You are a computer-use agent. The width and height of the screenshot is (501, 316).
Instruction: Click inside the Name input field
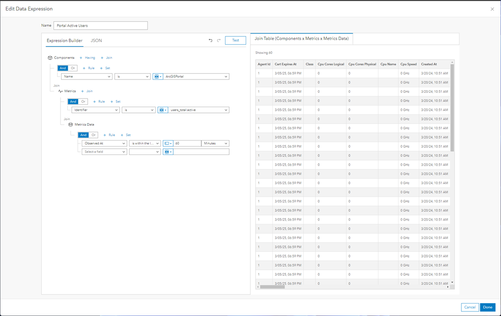point(100,25)
